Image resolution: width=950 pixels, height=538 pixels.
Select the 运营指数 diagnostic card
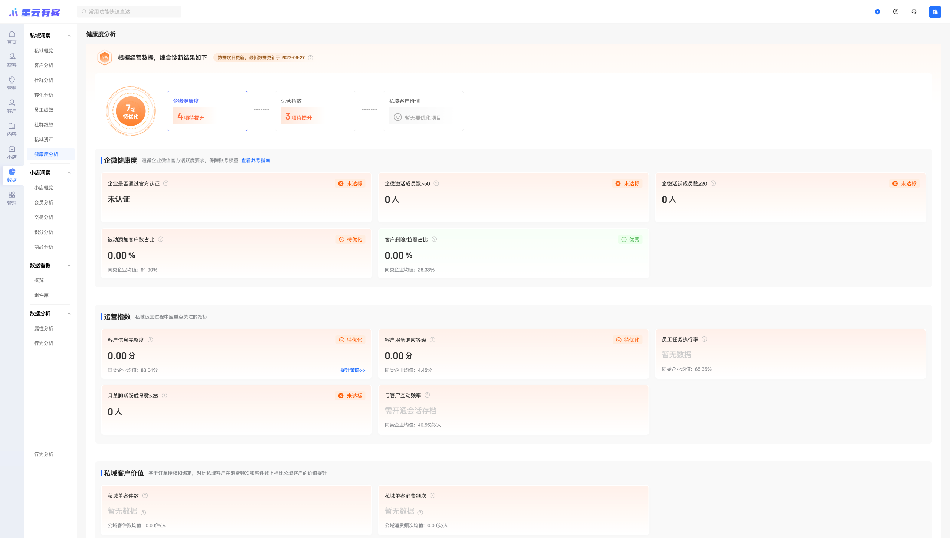tap(315, 111)
